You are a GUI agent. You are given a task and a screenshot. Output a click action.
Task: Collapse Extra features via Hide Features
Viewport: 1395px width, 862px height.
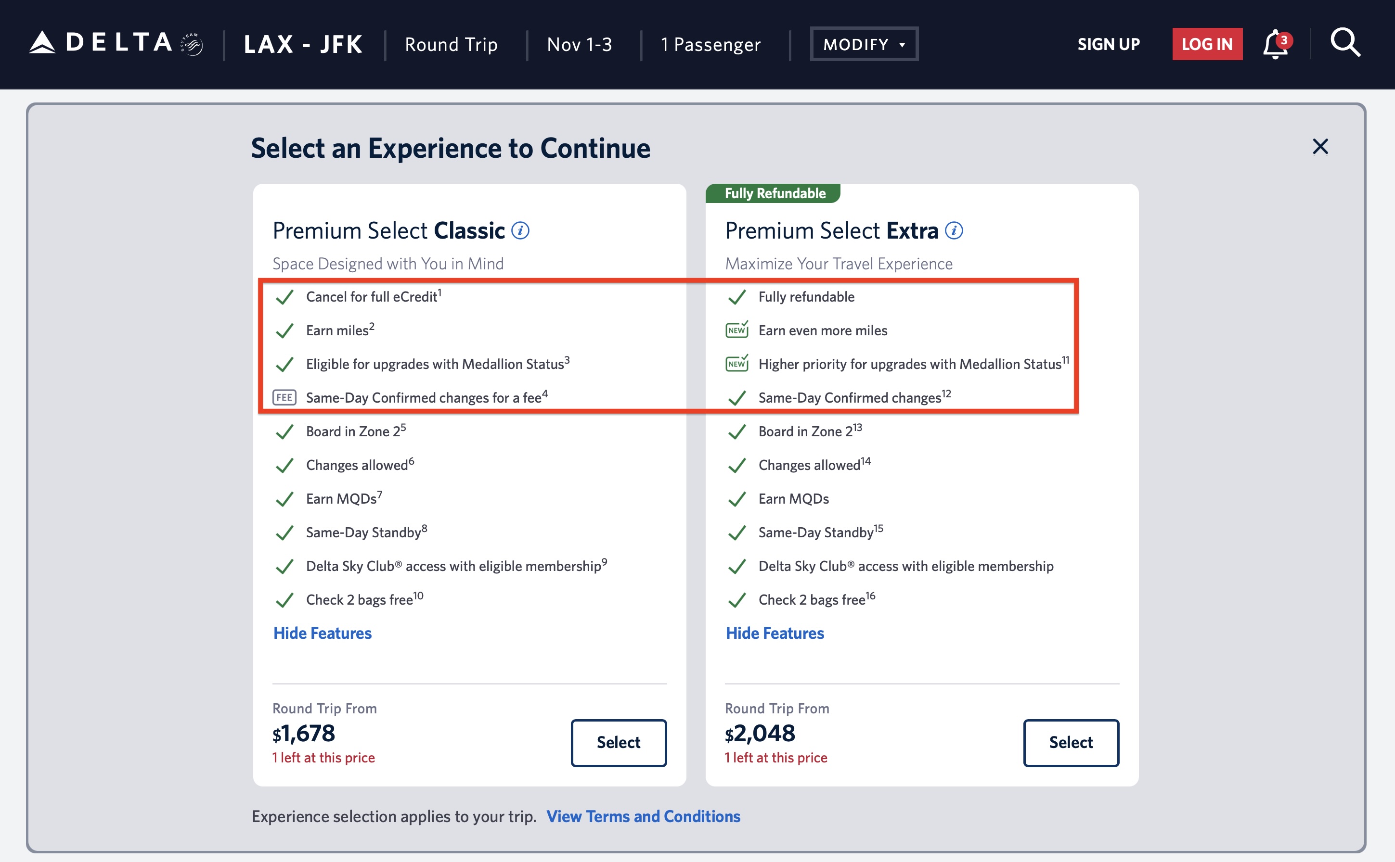pos(775,634)
